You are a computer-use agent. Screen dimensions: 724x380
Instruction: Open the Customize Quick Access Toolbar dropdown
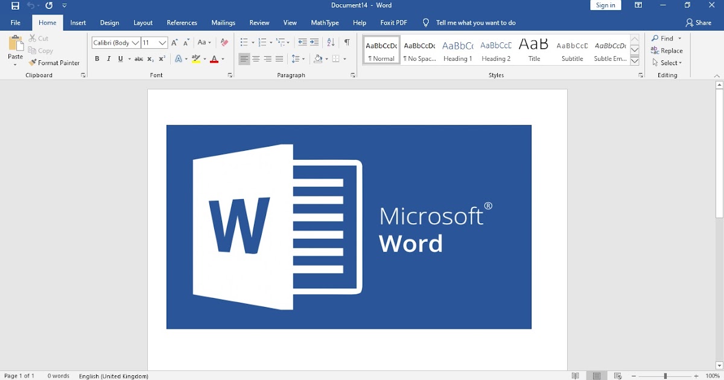click(x=65, y=5)
